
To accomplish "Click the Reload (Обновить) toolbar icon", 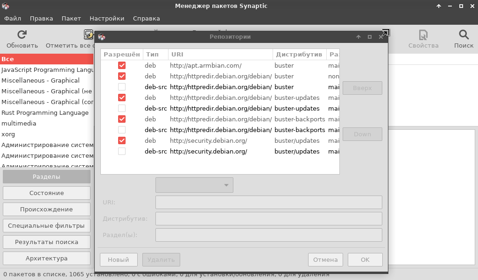I will tap(22, 35).
